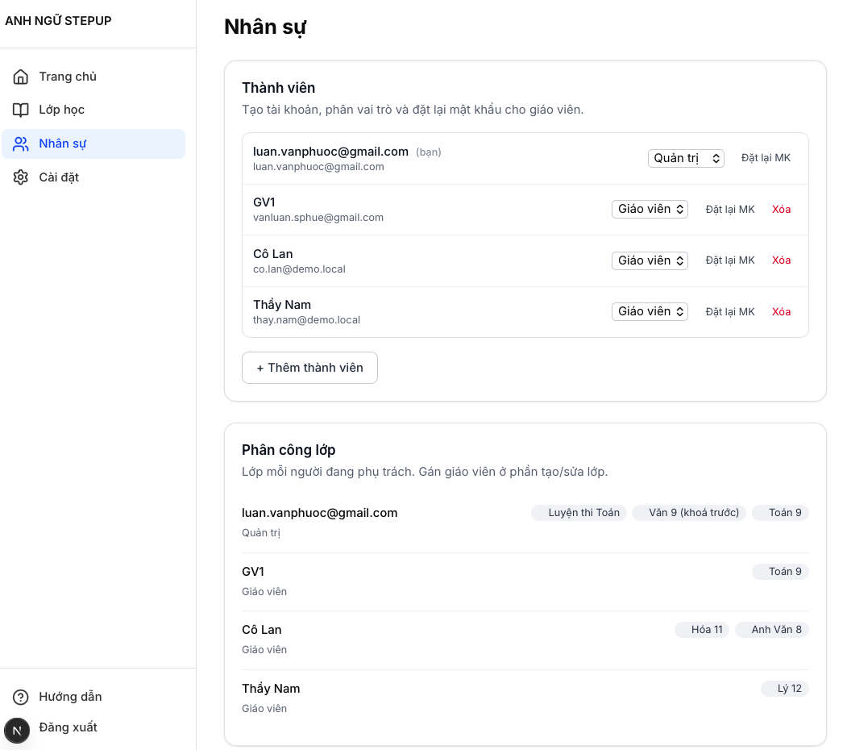
Task: Click the Phân công lớp section heading
Action: coord(289,450)
